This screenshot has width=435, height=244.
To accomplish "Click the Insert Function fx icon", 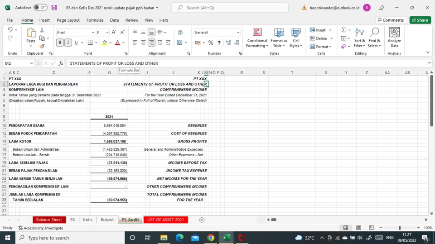I will [61, 63].
